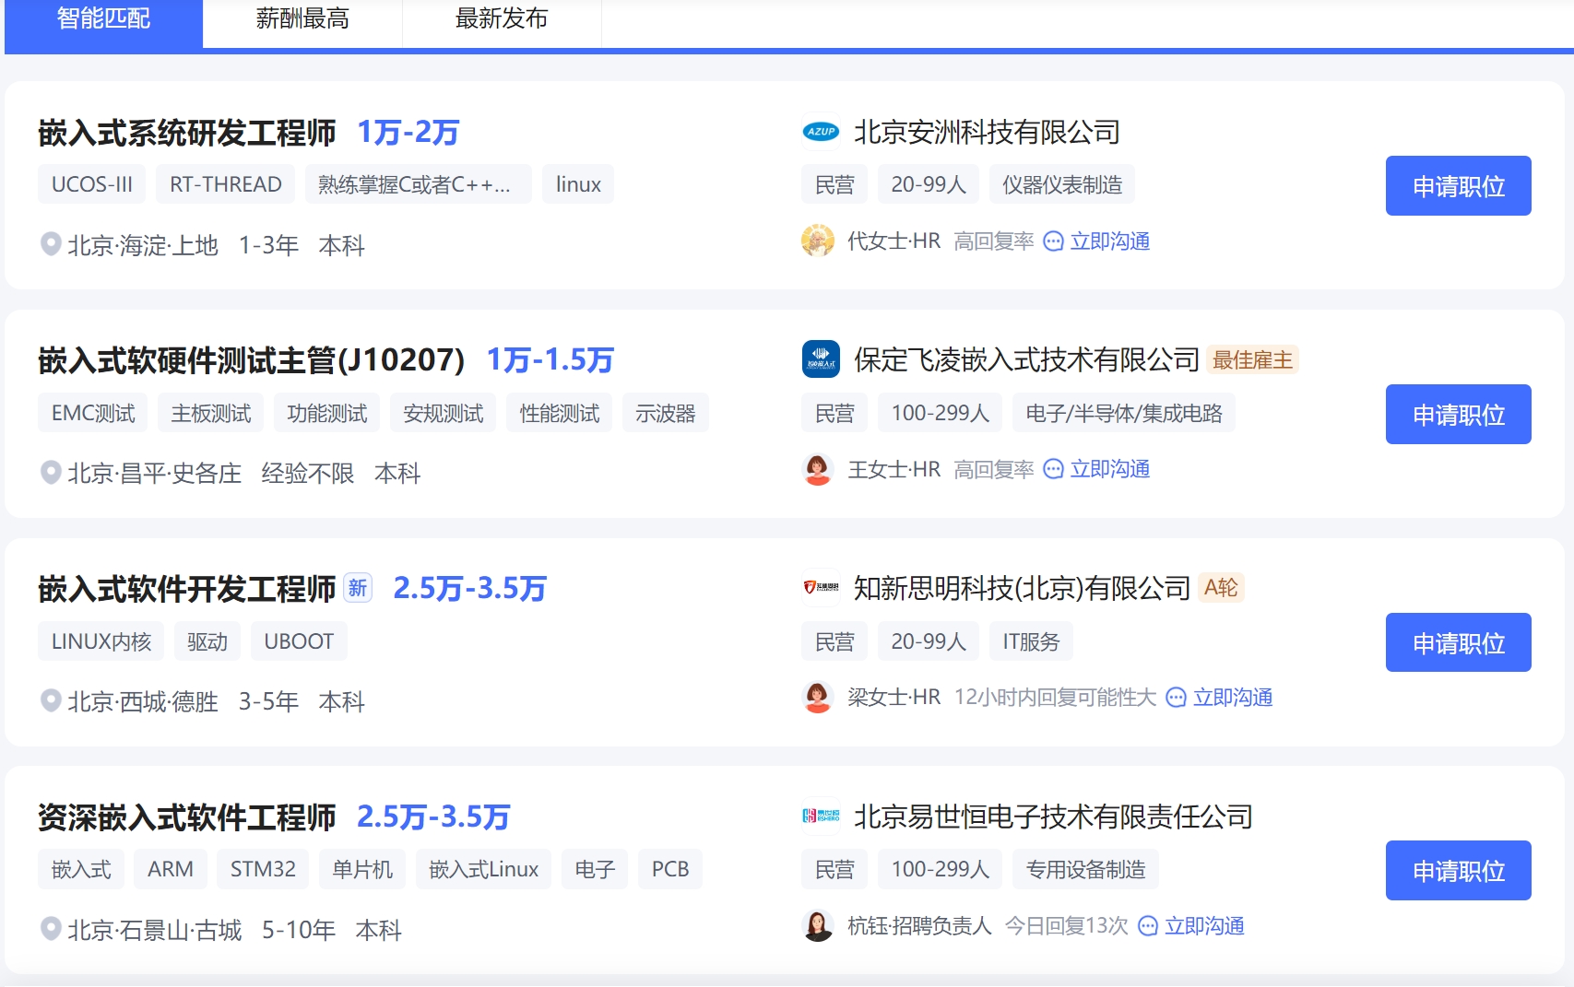The image size is (1574, 987).
Task: Click the 性能测试 tag
Action: (560, 413)
